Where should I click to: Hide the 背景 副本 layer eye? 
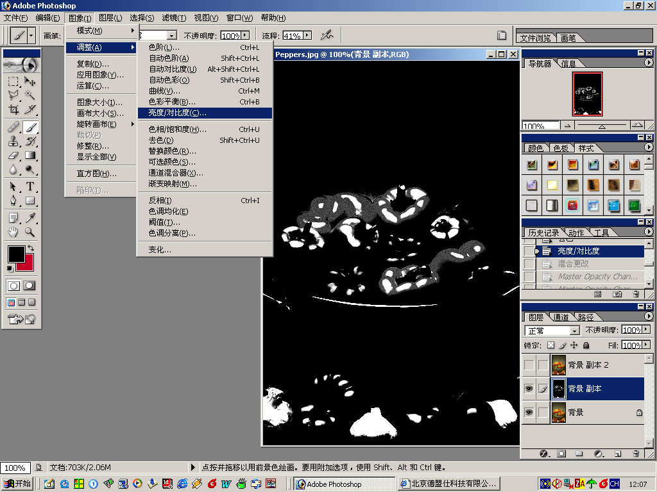(529, 389)
